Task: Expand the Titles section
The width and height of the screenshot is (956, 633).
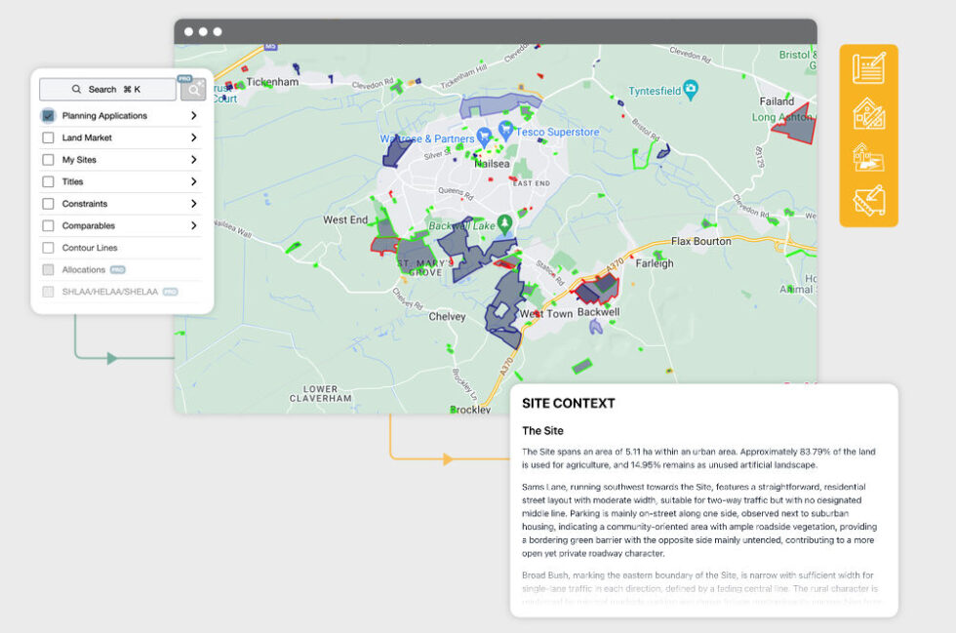Action: (193, 179)
